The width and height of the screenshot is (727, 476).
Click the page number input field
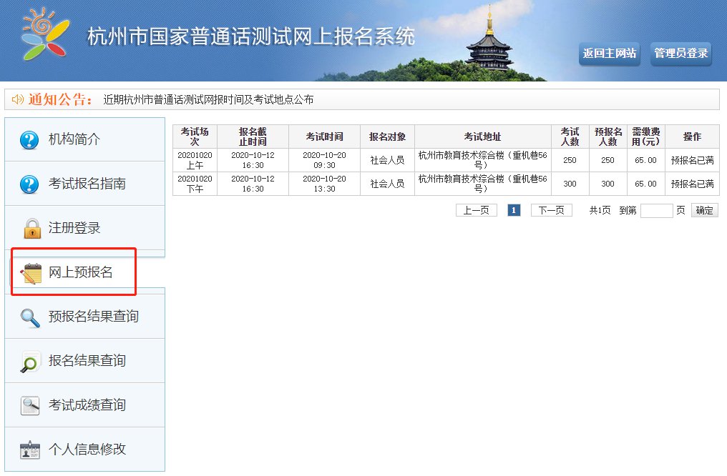tap(657, 211)
